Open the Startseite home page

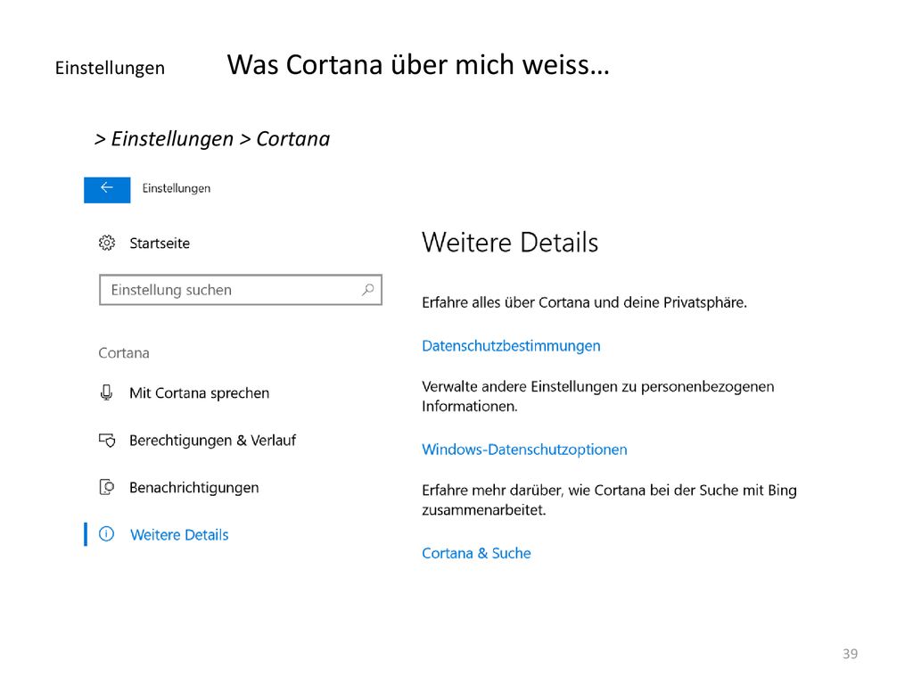(x=160, y=243)
